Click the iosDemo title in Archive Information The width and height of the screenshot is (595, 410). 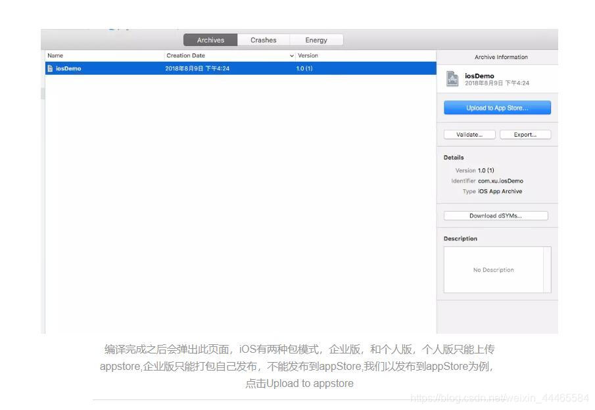(x=479, y=76)
